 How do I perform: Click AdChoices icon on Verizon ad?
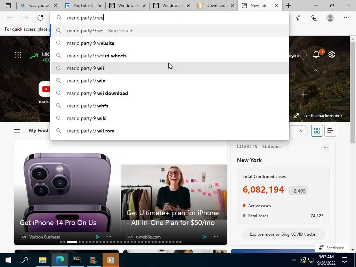(98, 237)
